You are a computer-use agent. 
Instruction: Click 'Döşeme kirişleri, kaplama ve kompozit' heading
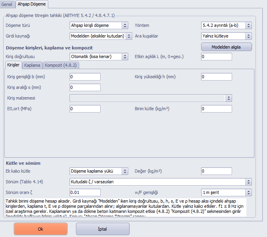pyautogui.click(x=49, y=48)
